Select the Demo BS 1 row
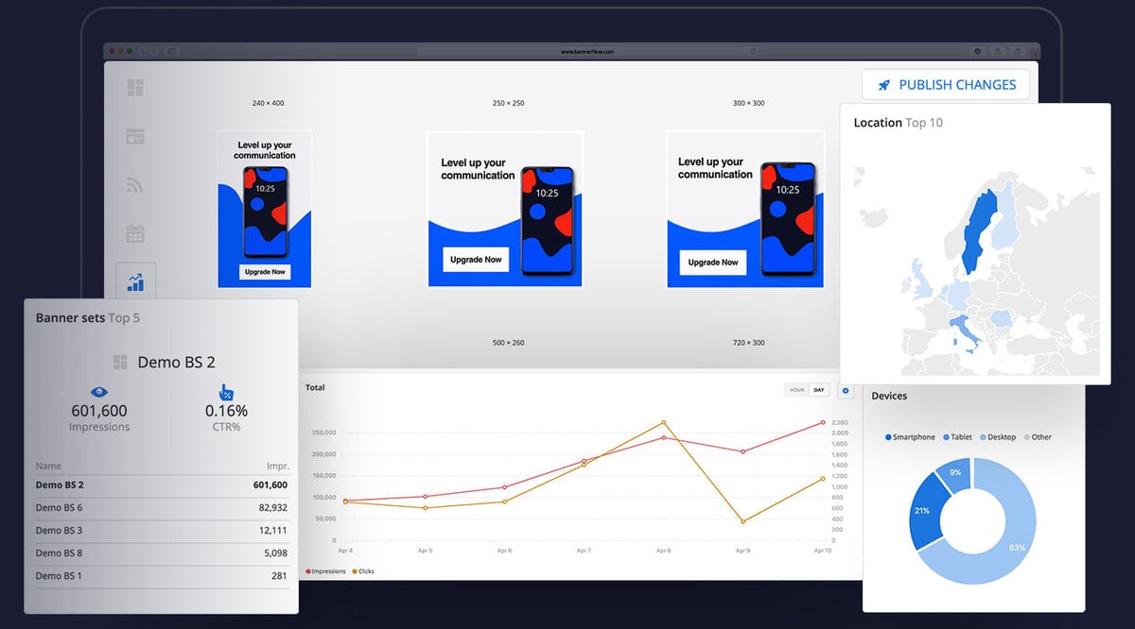Screen dimensions: 1135x629 [162, 576]
